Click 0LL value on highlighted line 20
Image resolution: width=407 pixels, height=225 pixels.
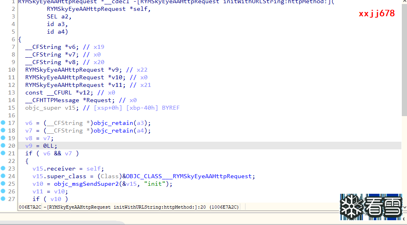48,146
